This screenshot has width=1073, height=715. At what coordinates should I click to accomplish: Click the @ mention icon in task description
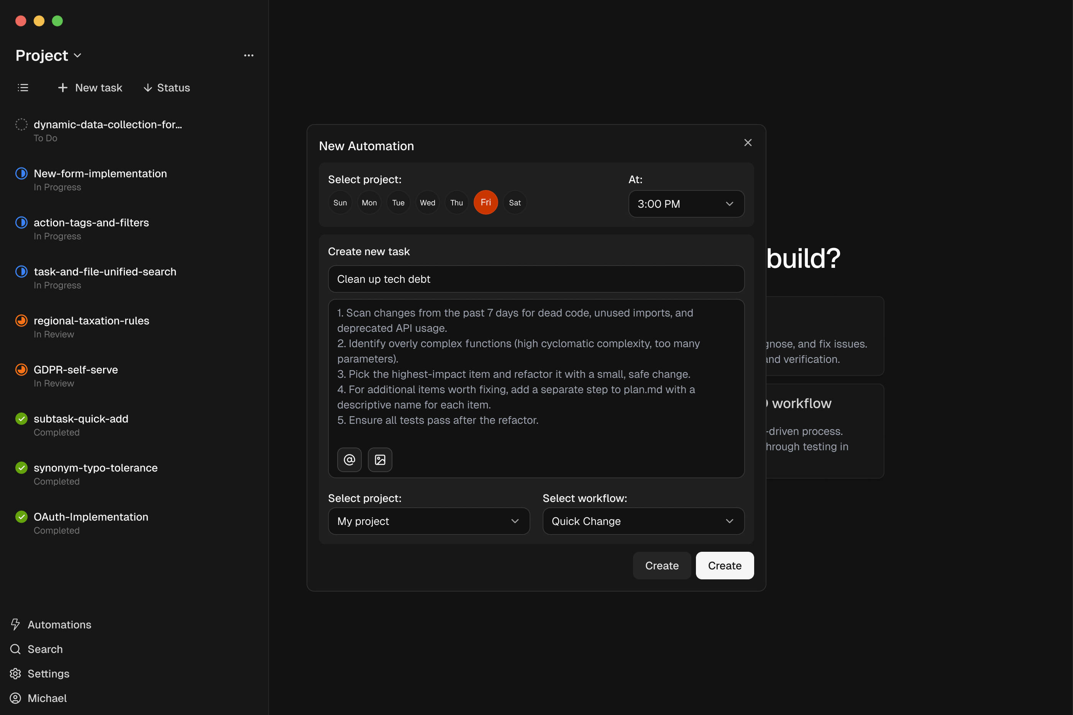pos(349,460)
